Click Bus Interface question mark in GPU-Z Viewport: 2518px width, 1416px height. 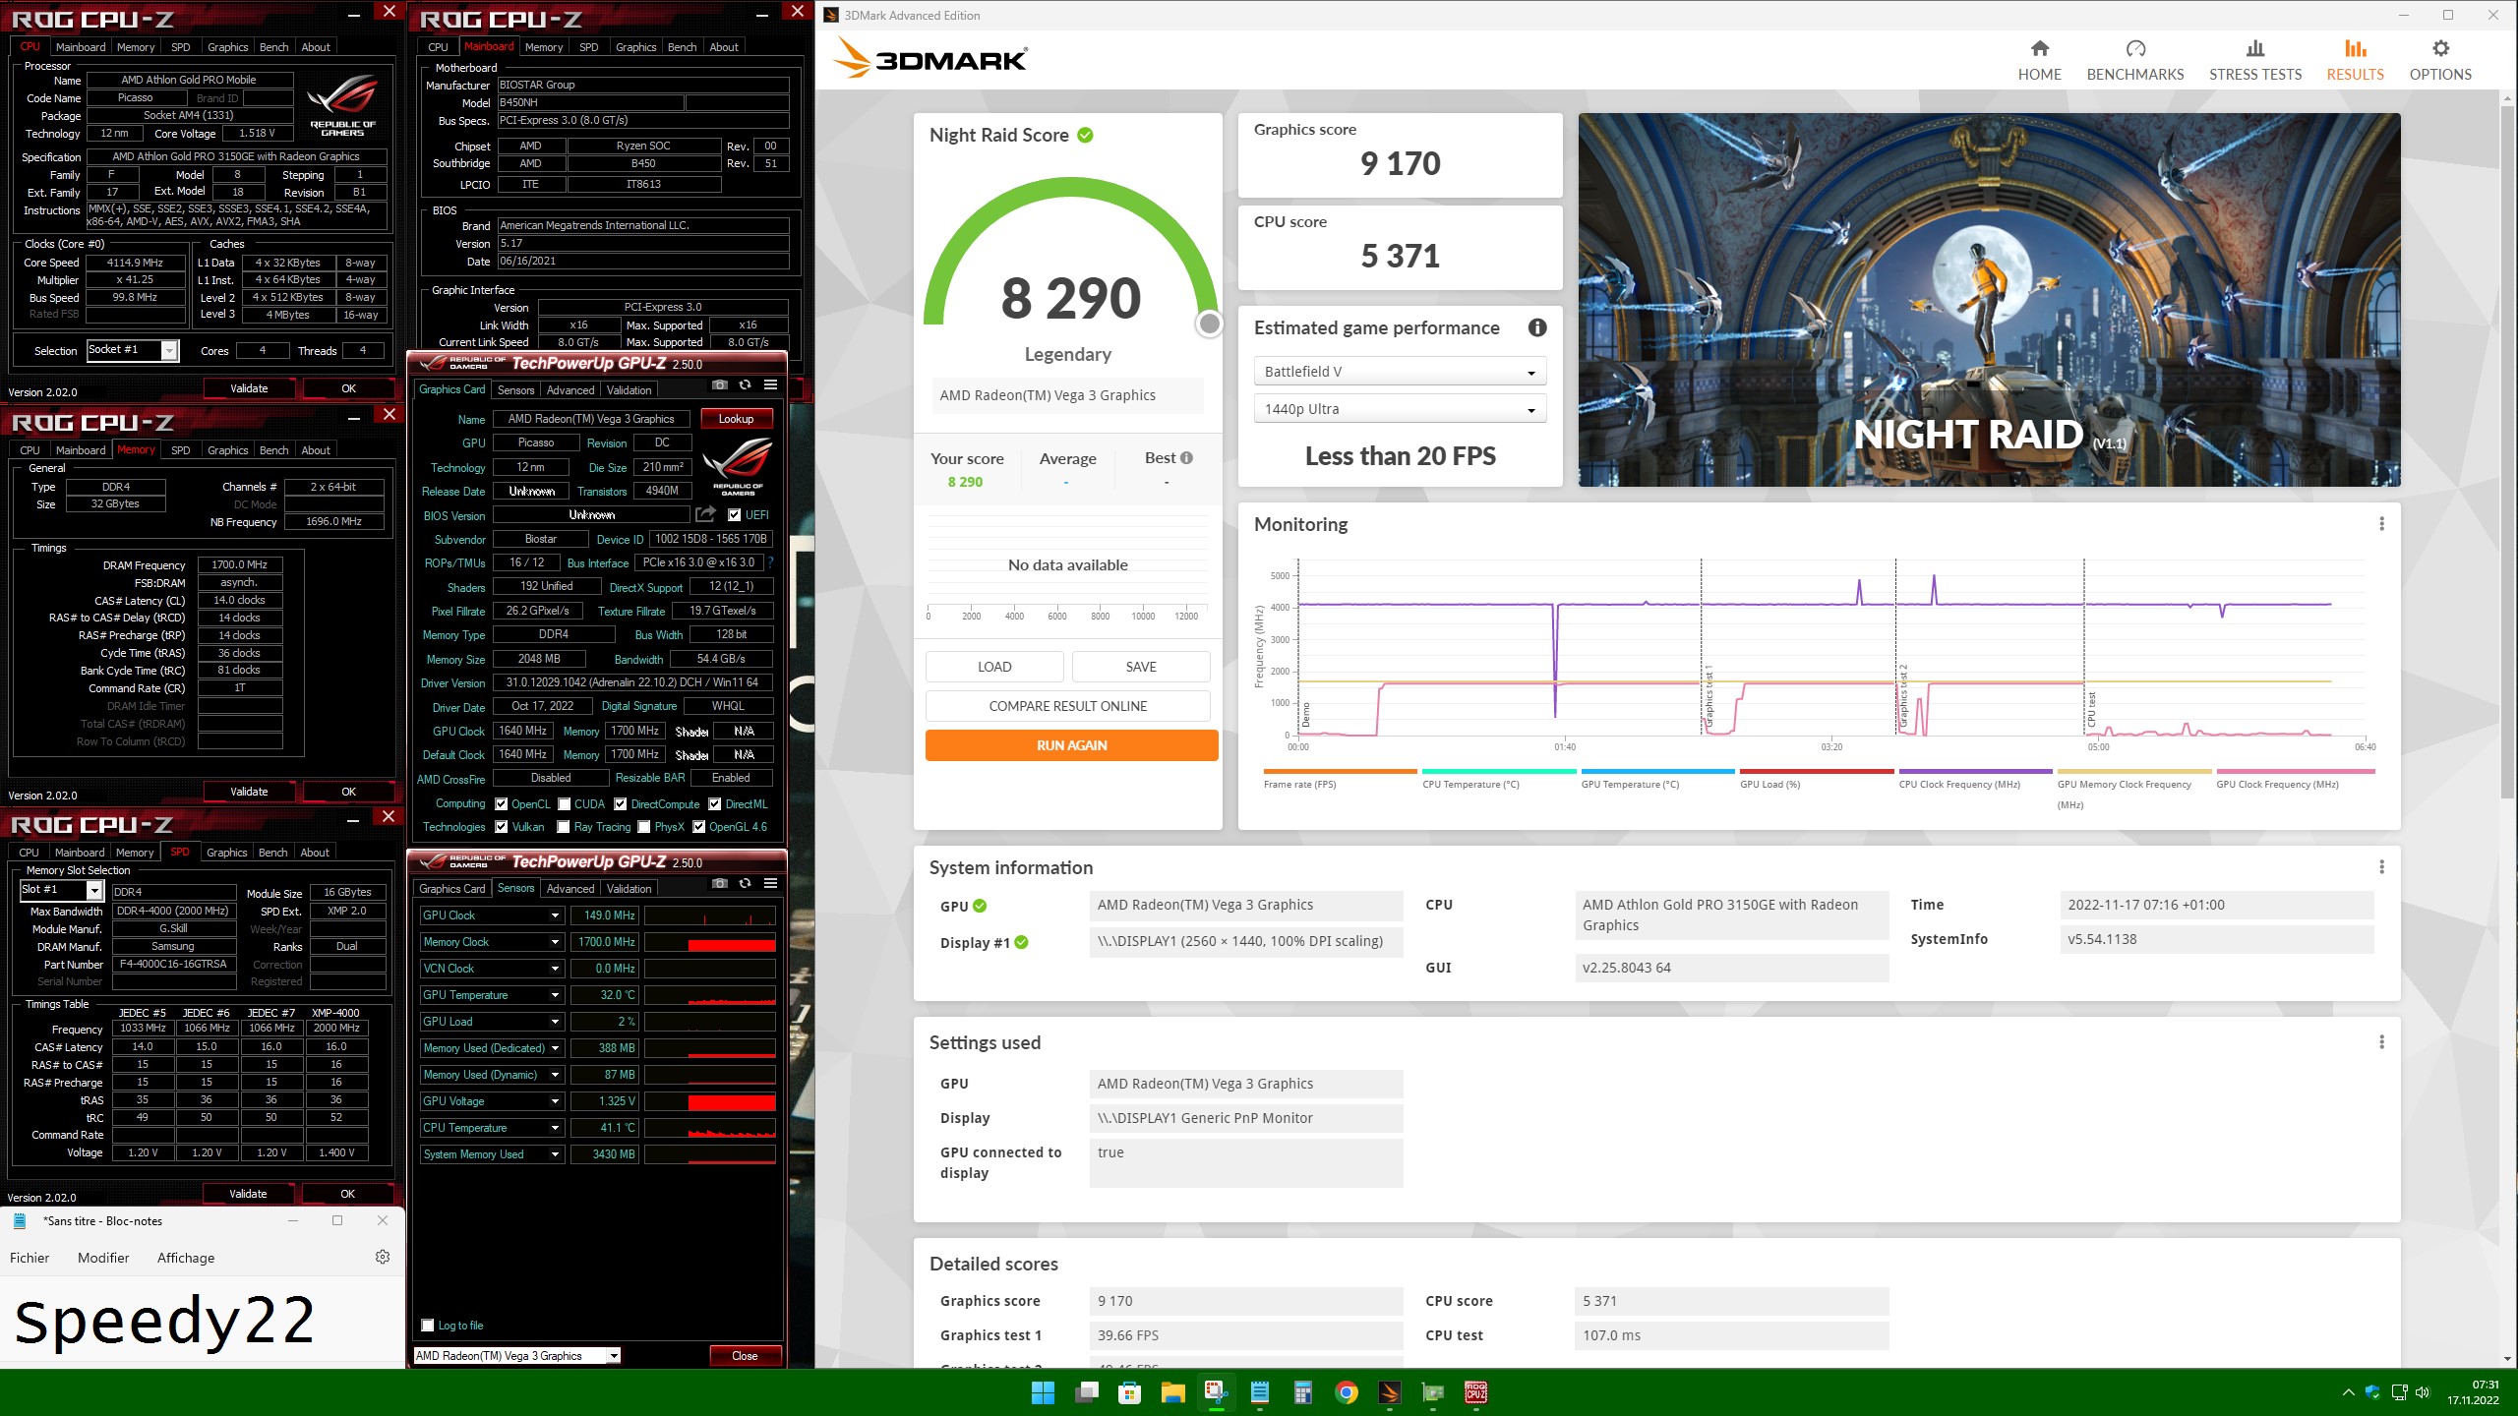point(770,562)
